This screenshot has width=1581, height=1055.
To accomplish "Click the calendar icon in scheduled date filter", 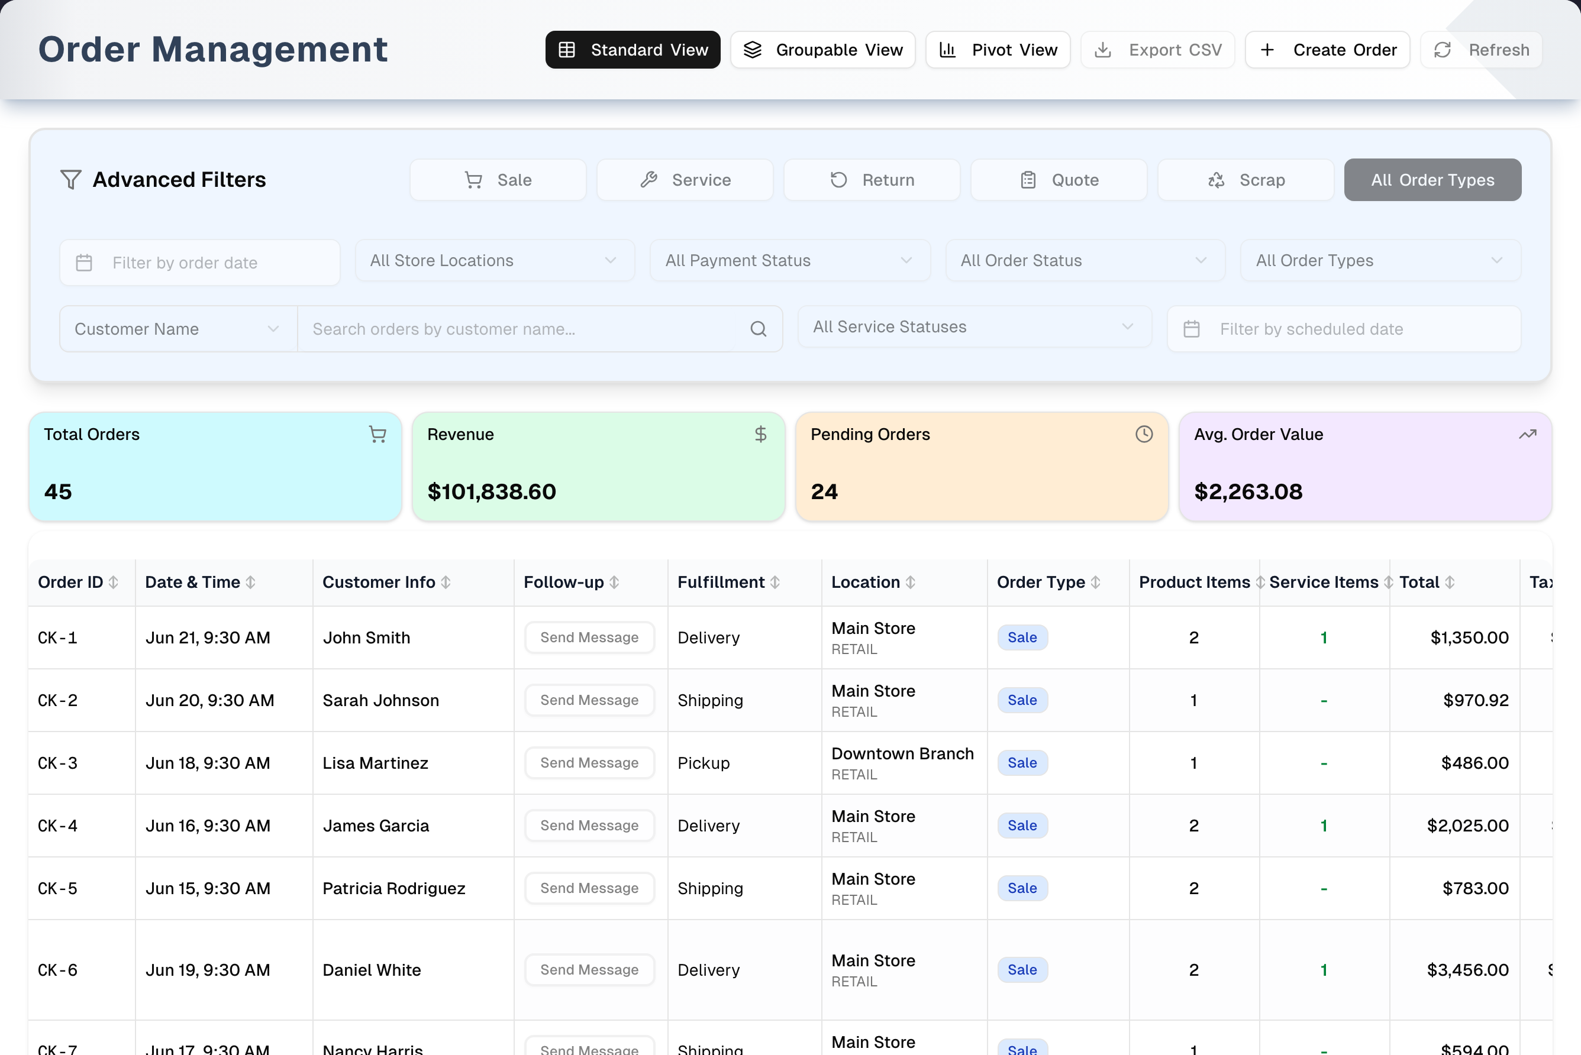I will [1192, 329].
